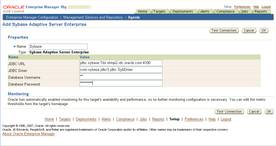276x146 pixels.
Task: Open the Home tab
Action: [x=142, y=11]
